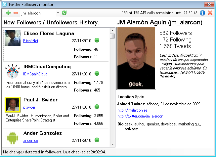Viewport: 216px width, 157px height.
Task: Close the Twitter Followers monitor window
Action: point(209,4)
